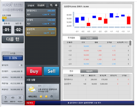Image resolution: width=137 pixels, height=108 pixels.
Task: Click the 매입단가 column header
Action: pos(92,75)
